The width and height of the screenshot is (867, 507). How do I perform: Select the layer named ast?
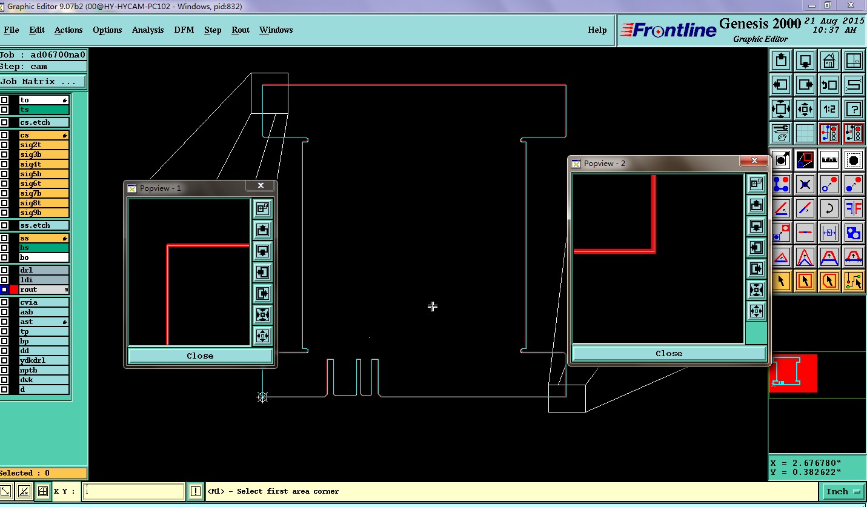coord(44,322)
